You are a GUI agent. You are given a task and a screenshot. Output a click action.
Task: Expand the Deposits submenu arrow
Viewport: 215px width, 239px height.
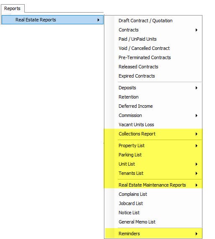tap(197, 88)
